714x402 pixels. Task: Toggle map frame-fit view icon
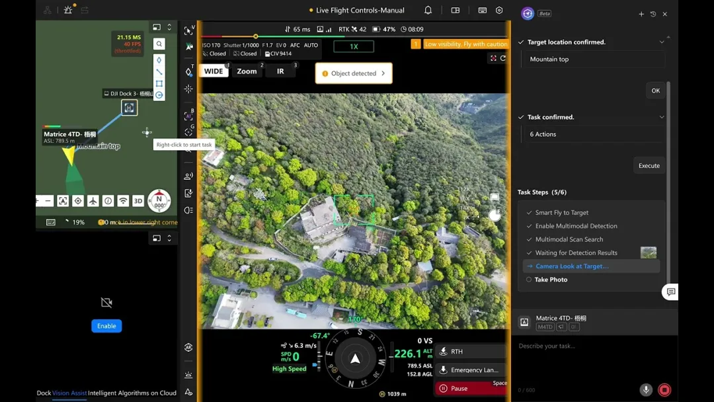tap(63, 201)
